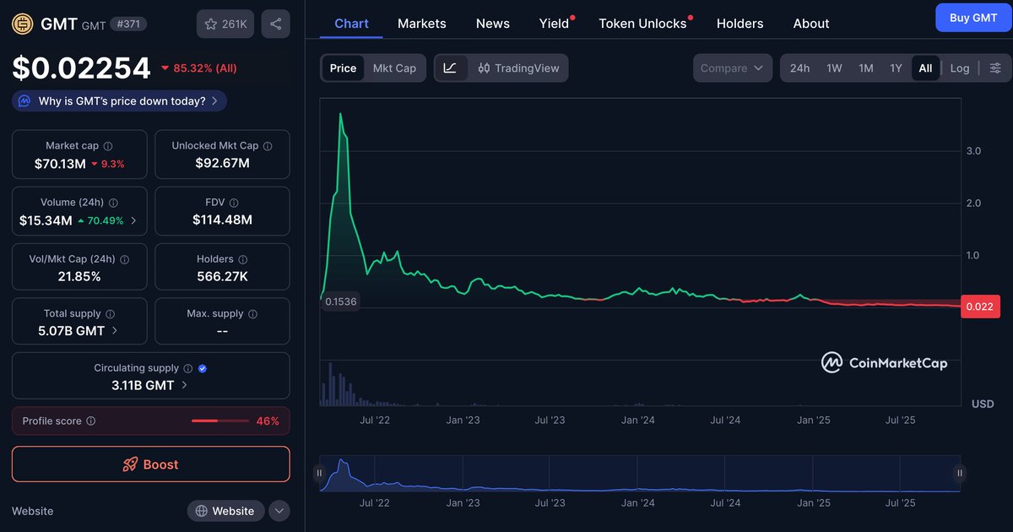Click the 0.022 current price label
Viewport: 1013px width, 532px height.
(980, 307)
